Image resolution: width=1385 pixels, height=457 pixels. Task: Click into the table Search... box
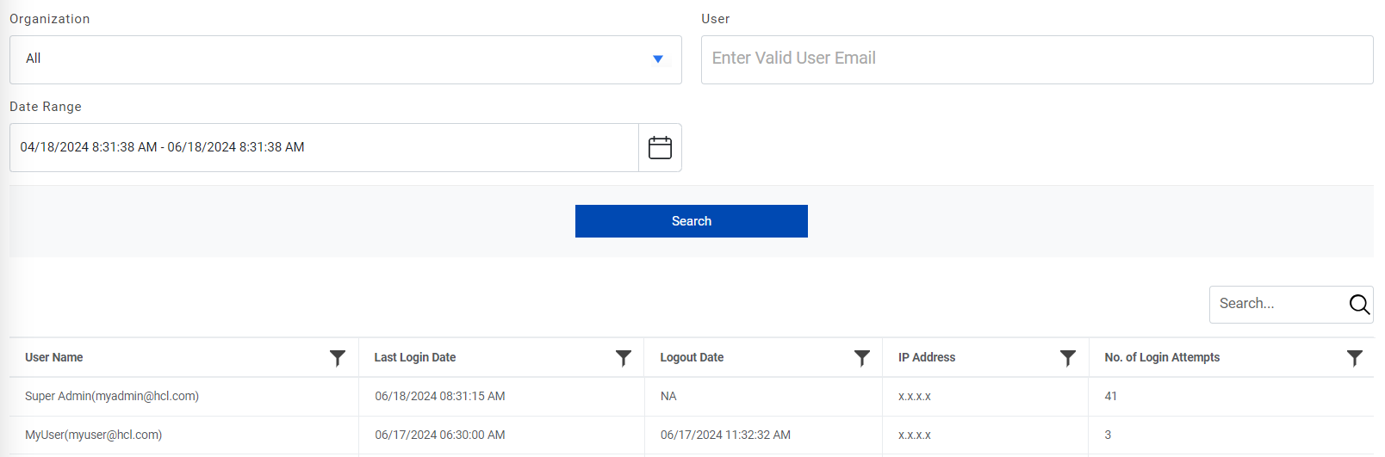point(1278,305)
